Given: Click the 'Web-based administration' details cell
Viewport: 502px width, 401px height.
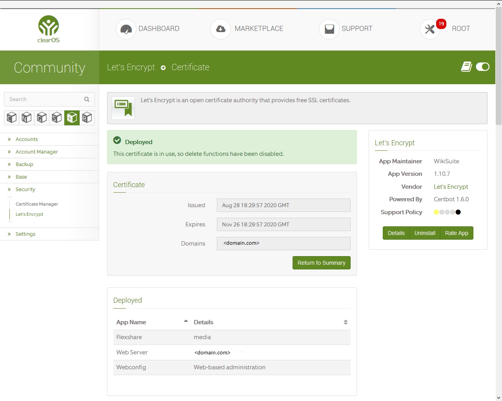Looking at the screenshot, I should [x=229, y=367].
